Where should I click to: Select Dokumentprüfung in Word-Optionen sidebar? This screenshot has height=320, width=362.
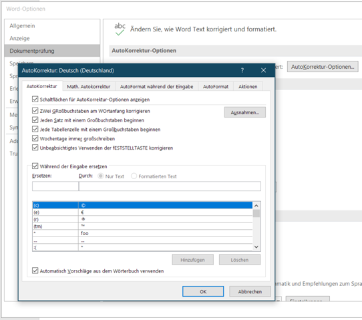pyautogui.click(x=52, y=51)
